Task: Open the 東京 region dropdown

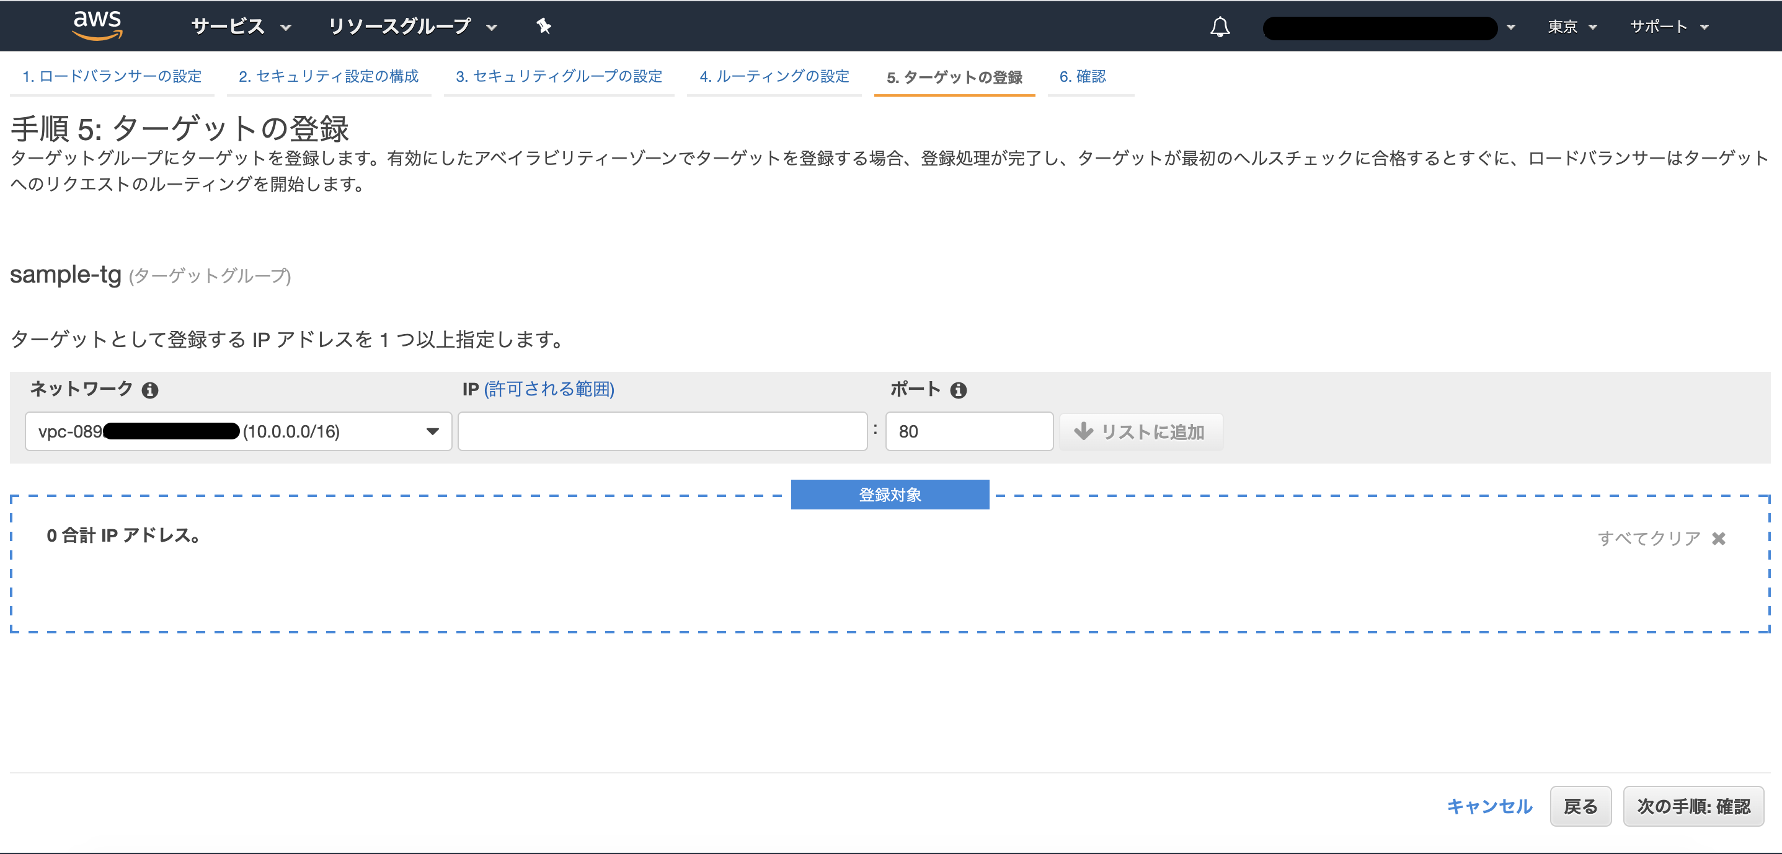Action: [1572, 26]
